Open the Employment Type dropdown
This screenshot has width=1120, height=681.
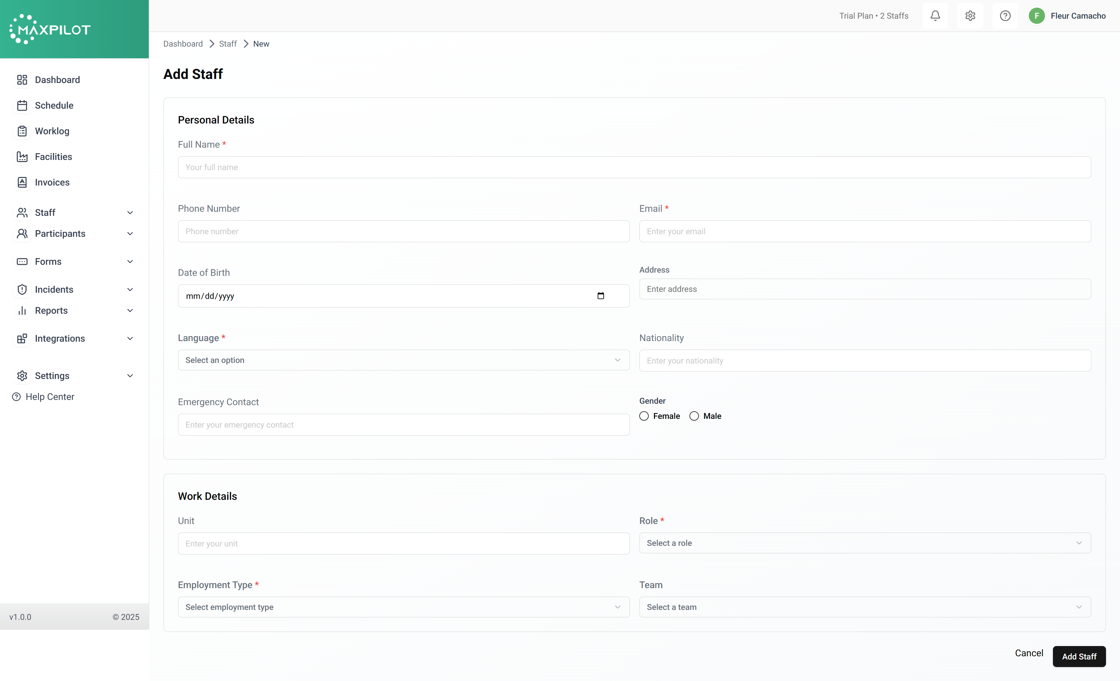coord(403,607)
